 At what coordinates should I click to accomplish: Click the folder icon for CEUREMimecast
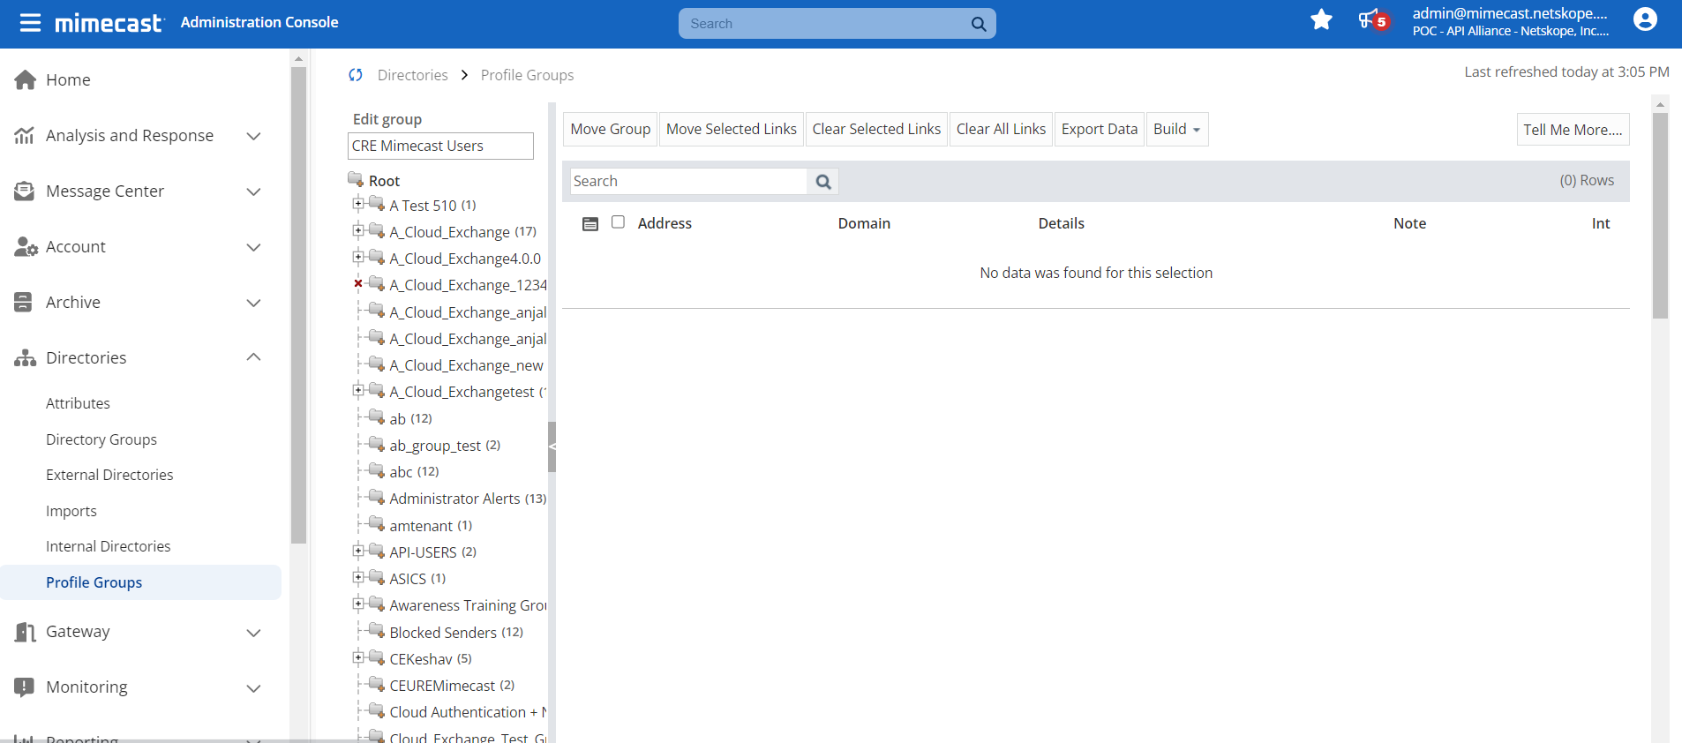tap(377, 684)
